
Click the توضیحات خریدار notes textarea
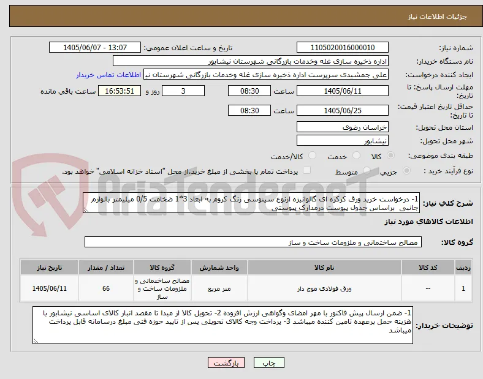tap(222, 325)
